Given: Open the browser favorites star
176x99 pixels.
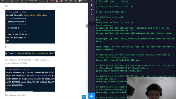Looking at the screenshot, I should 71,1.
